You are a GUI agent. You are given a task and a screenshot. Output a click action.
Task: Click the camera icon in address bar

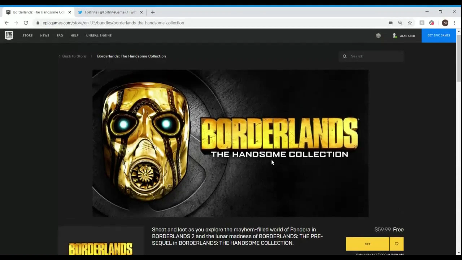tap(391, 23)
